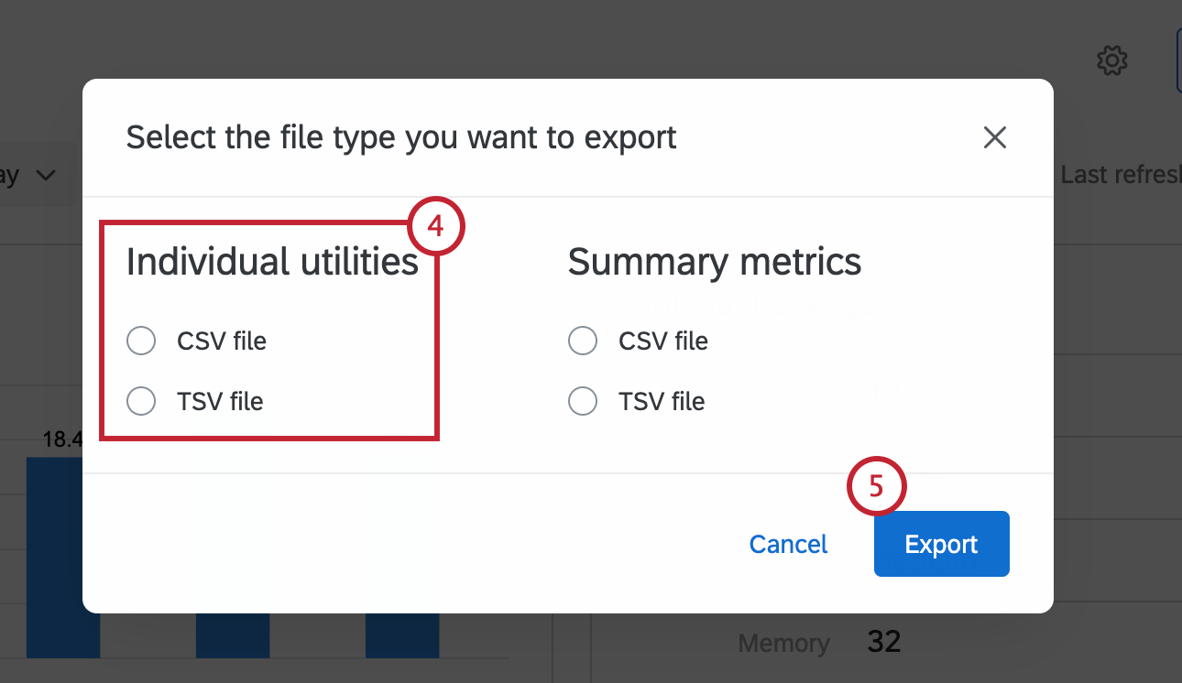Click the Cancel link
Viewport: 1182px width, 683px height.
click(787, 543)
